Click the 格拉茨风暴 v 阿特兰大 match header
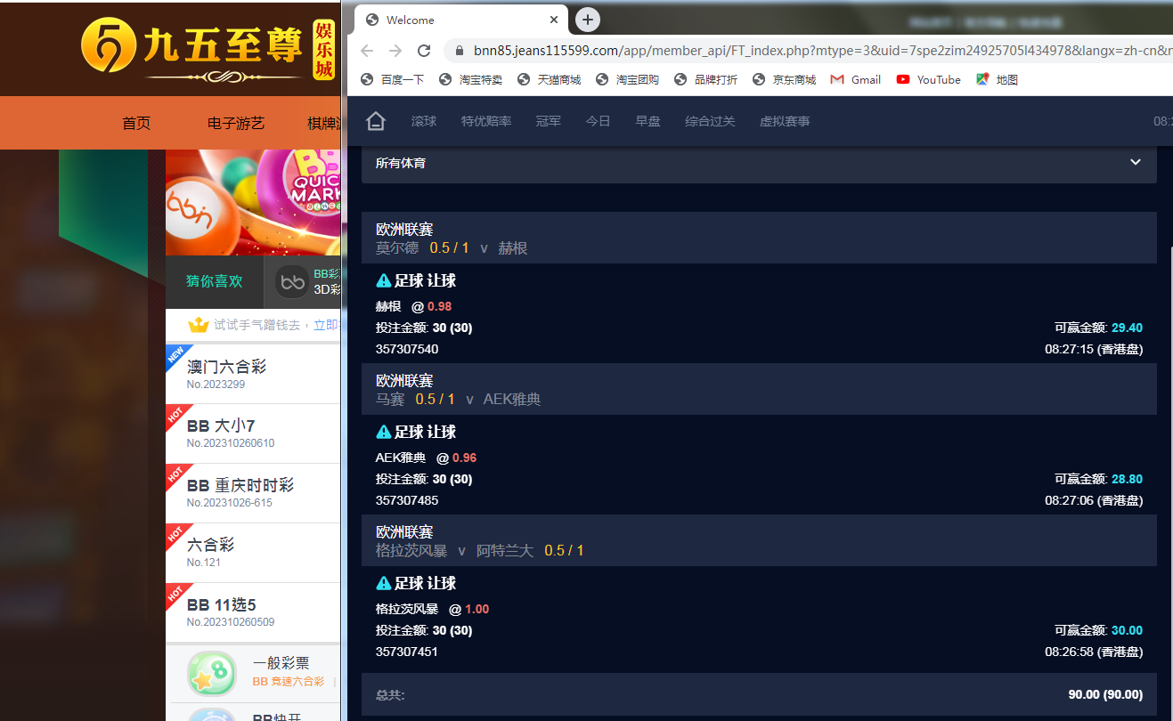Image resolution: width=1173 pixels, height=721 pixels. [759, 540]
